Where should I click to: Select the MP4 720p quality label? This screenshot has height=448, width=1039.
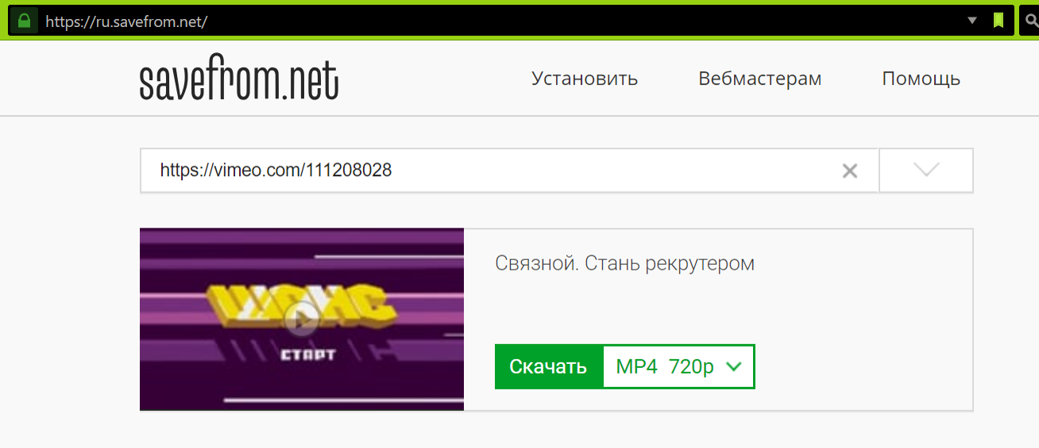coord(665,366)
